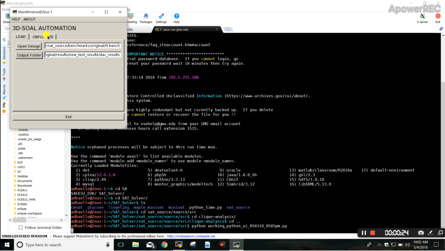Click the IP address 192.5.215.186 in the terminal
445x251 pixels.
[184, 77]
